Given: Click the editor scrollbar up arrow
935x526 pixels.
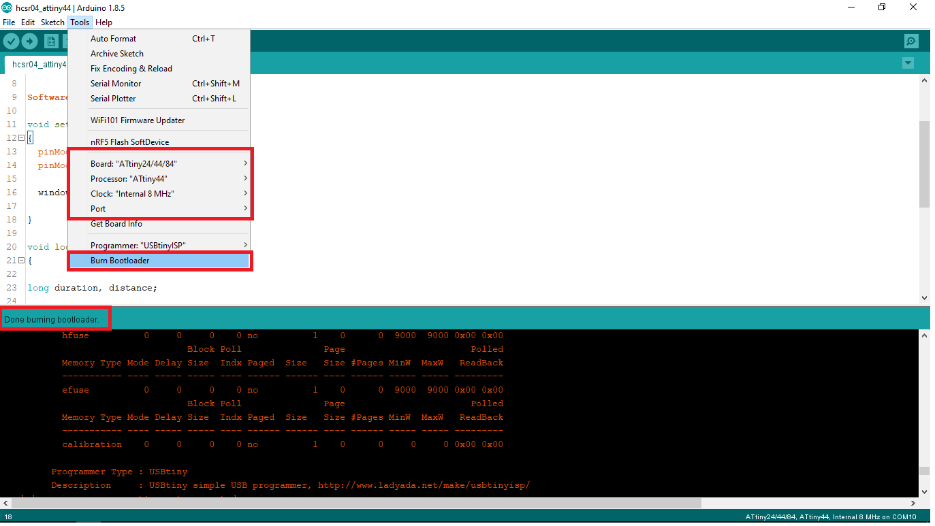Looking at the screenshot, I should 924,80.
